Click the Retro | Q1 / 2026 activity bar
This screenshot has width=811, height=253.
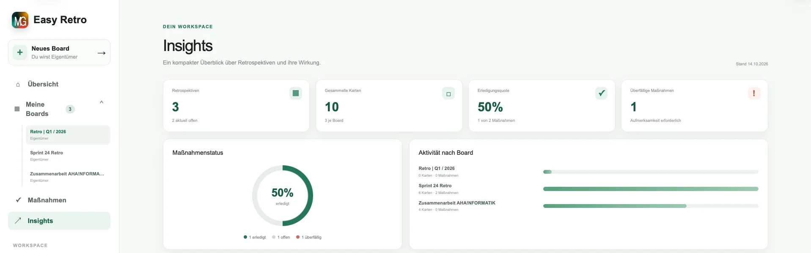pos(651,172)
